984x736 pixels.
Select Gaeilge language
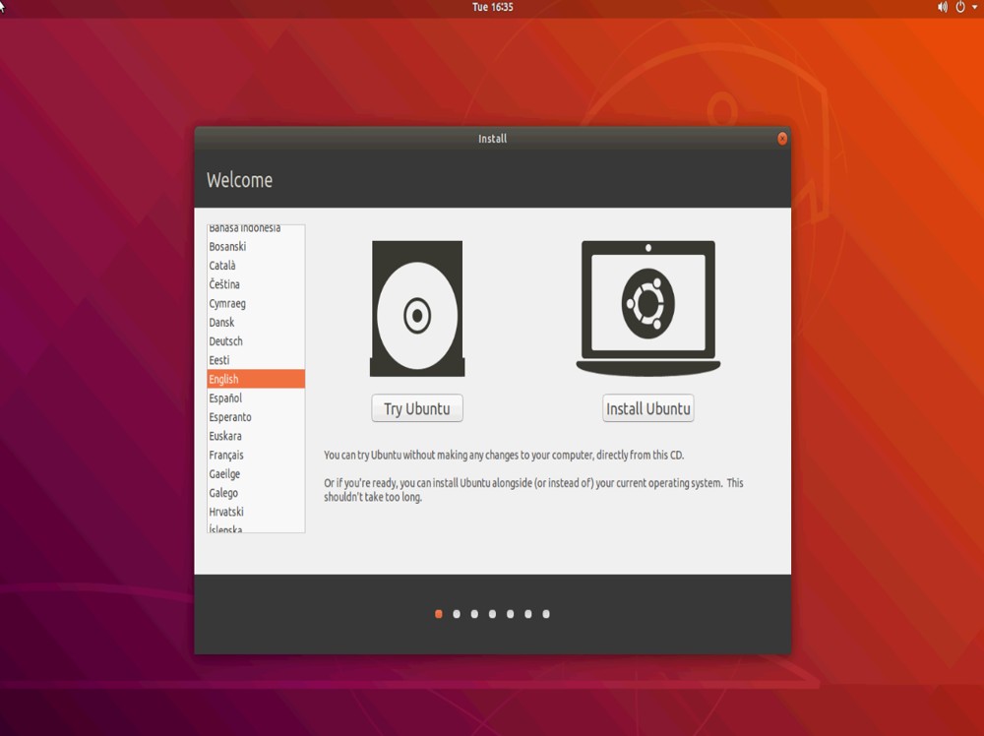point(256,473)
